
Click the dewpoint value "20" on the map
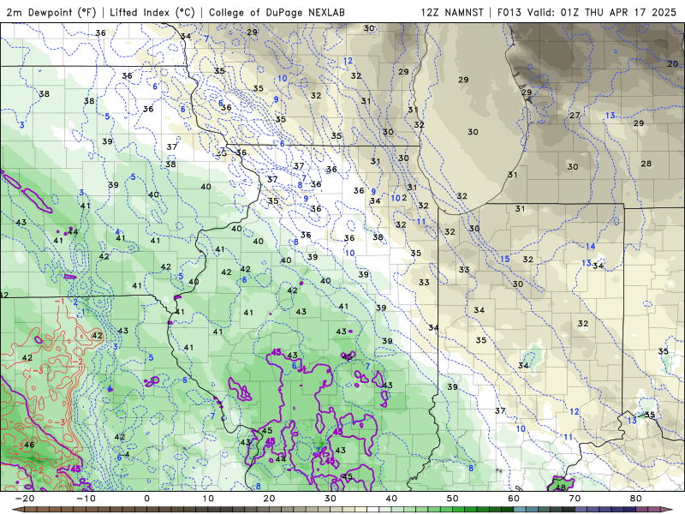click(672, 63)
